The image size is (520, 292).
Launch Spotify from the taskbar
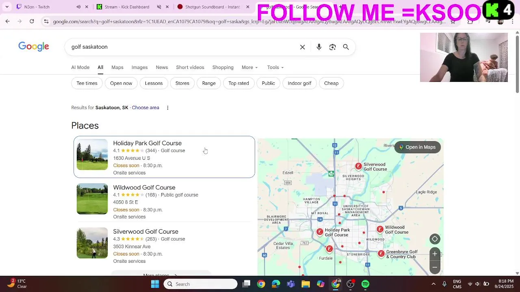(365, 284)
